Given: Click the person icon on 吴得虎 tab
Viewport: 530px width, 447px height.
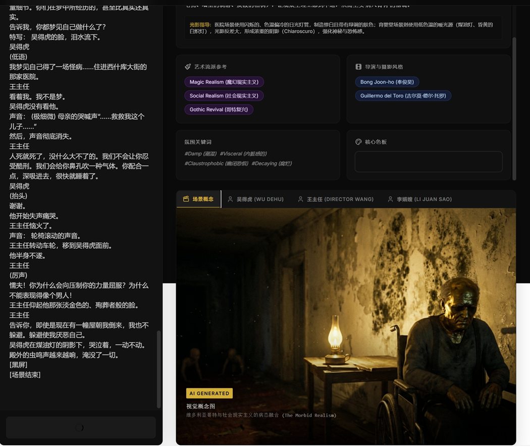Looking at the screenshot, I should click(x=230, y=199).
